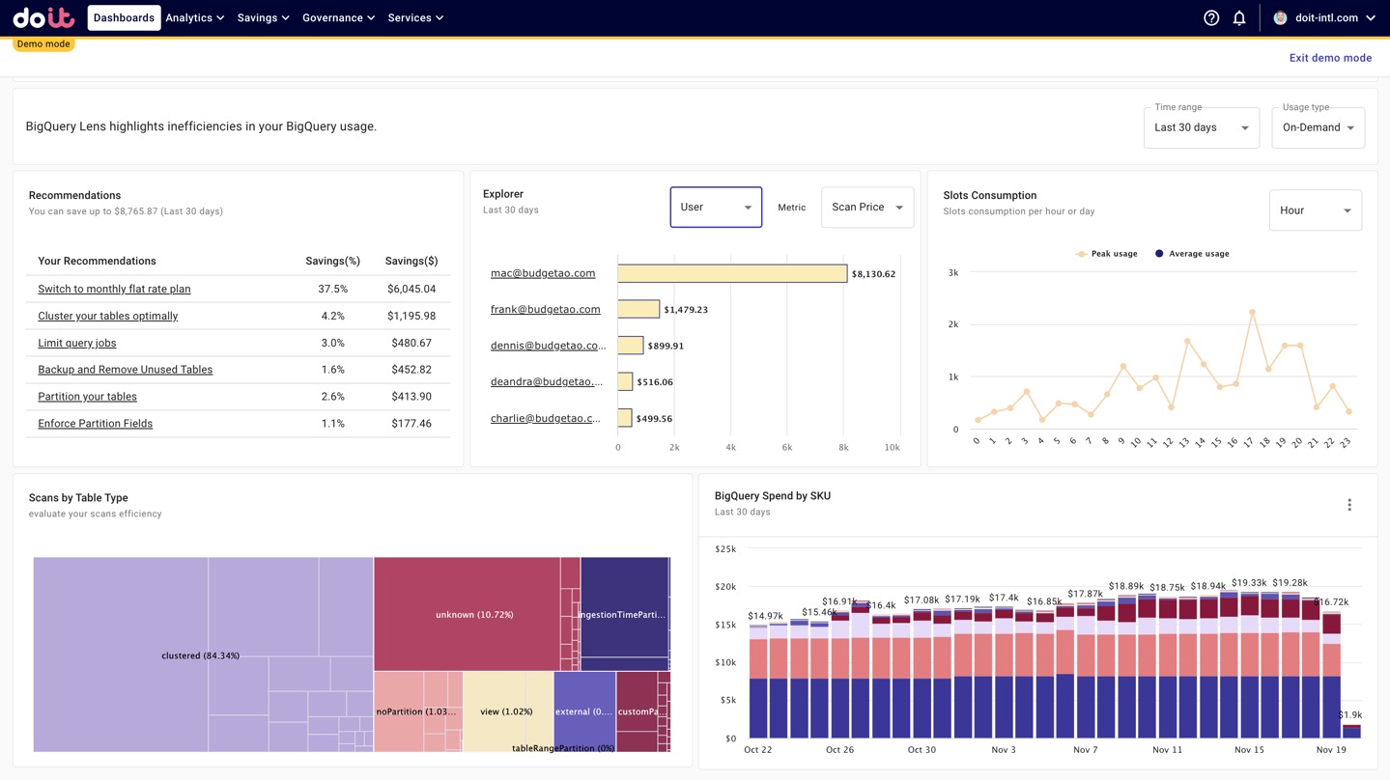
Task: Open the Scan Price metric dropdown
Action: (865, 207)
